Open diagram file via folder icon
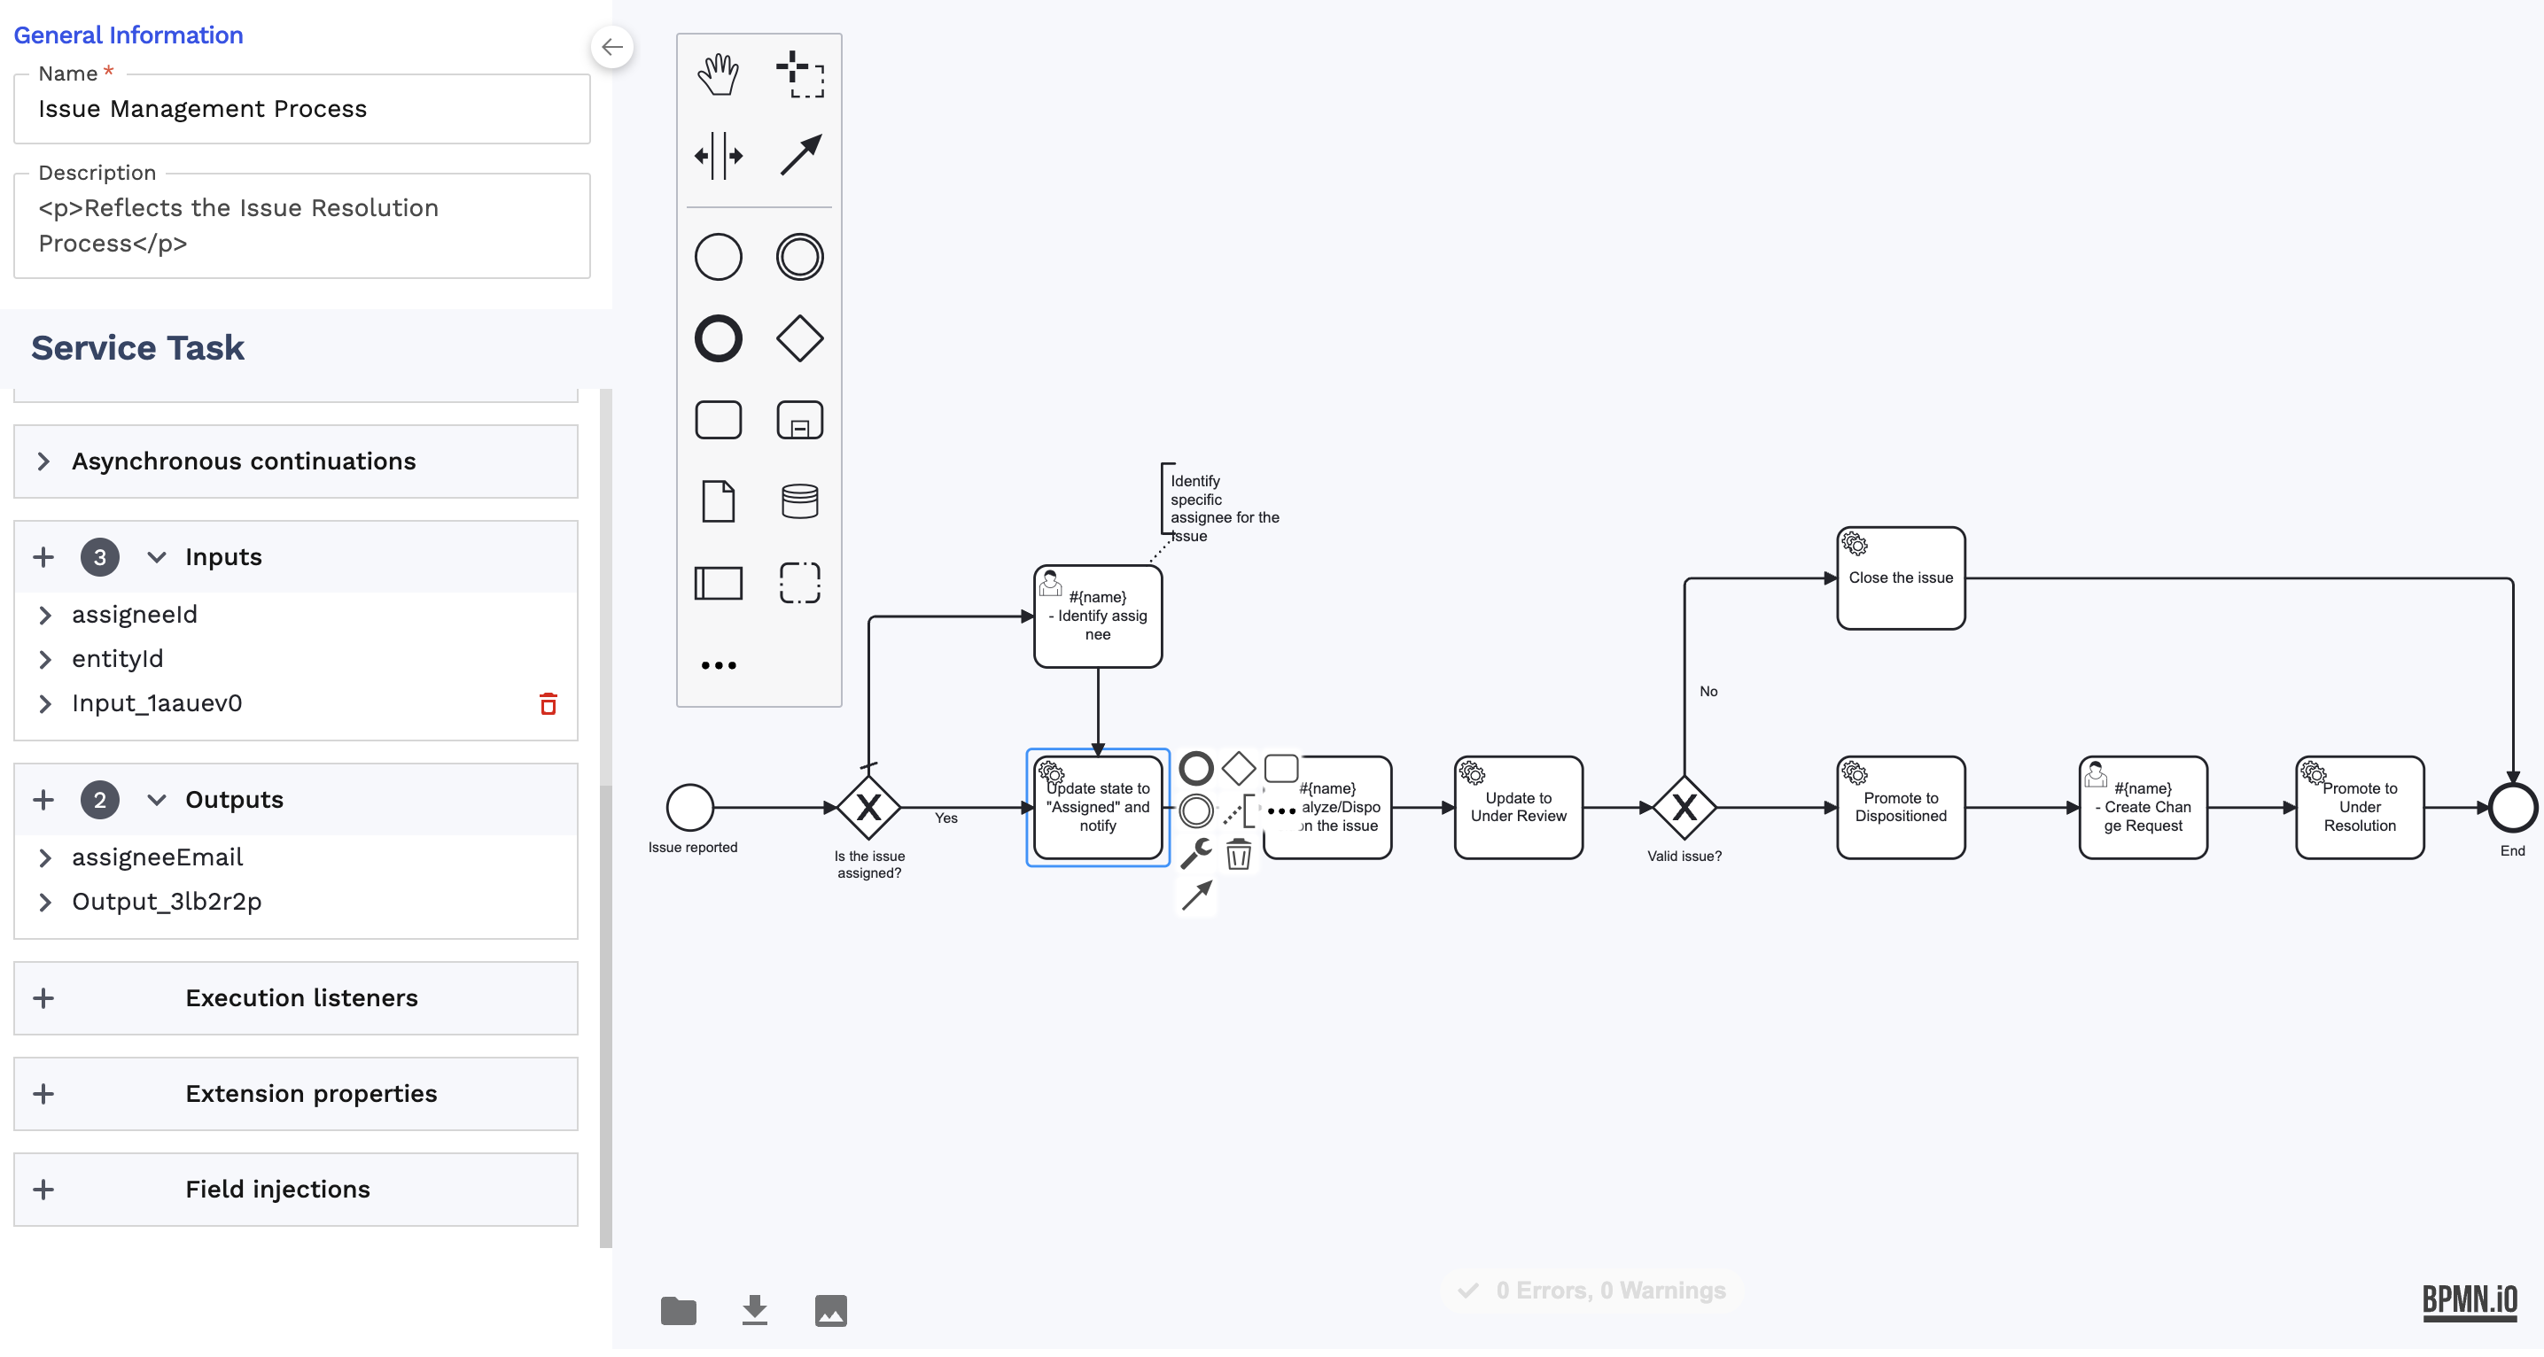 pyautogui.click(x=679, y=1311)
